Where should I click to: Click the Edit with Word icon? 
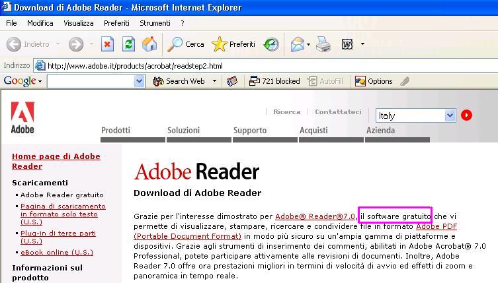[347, 44]
